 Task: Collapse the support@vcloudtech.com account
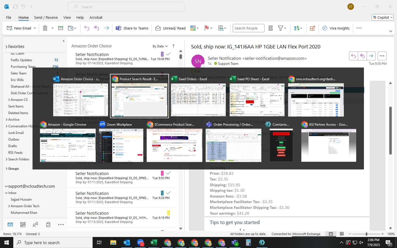(6, 187)
